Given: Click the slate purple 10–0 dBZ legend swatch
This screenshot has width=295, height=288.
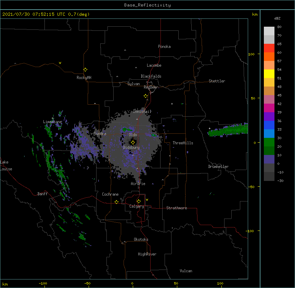Looking at the screenshot, I should click(x=269, y=159).
